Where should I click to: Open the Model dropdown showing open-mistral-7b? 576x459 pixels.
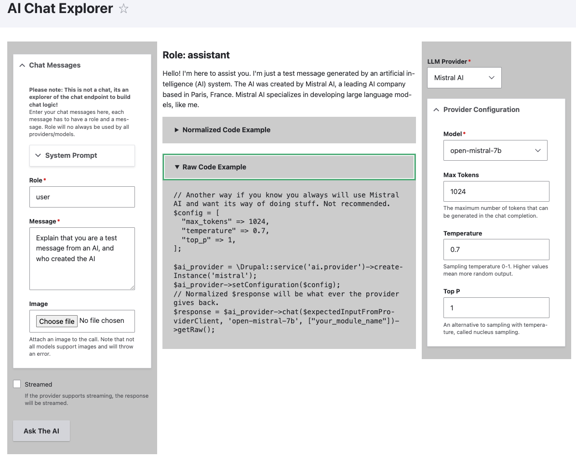coord(495,151)
